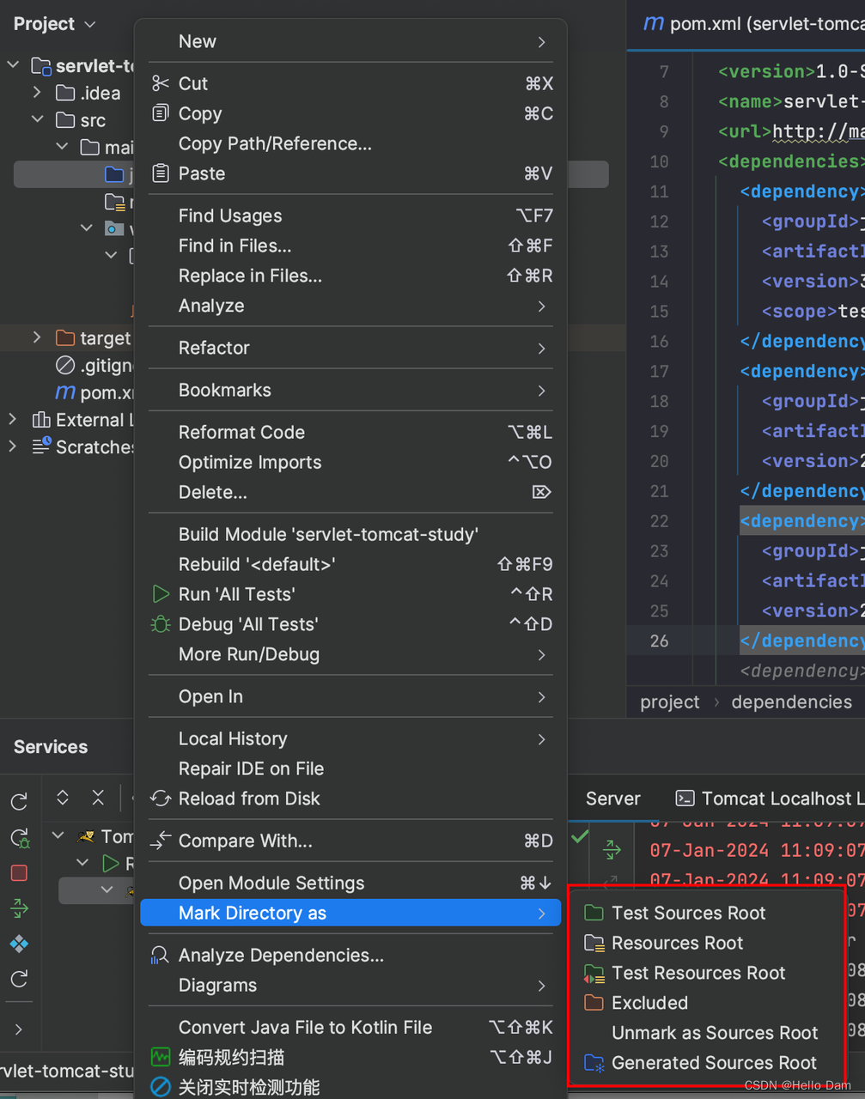Click the dependencies breadcrumb in editor

(x=791, y=702)
